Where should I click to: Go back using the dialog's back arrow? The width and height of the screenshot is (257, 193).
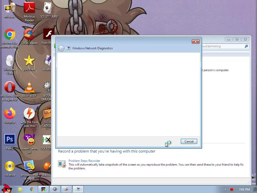(61, 48)
